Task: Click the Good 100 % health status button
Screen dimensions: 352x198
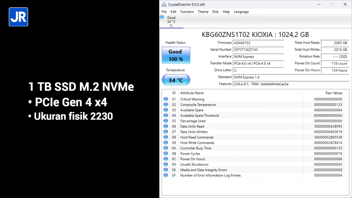Action: (x=176, y=55)
